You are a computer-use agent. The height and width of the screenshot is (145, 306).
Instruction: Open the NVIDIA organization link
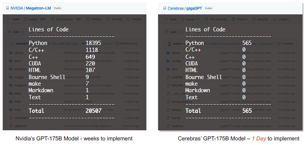(17, 8)
